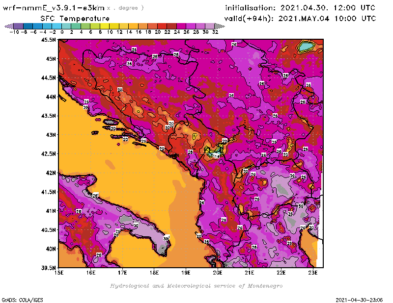393x303 pixels.
Task: Select the red-orange 18 to 20 legend swatch
Action: click(x=152, y=26)
